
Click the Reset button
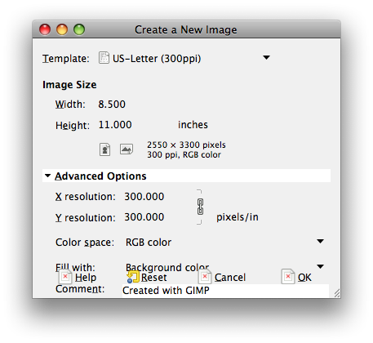coord(147,277)
